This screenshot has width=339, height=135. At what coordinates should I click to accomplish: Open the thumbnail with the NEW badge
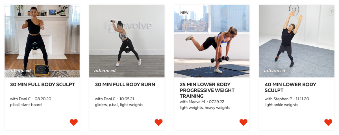point(212,41)
